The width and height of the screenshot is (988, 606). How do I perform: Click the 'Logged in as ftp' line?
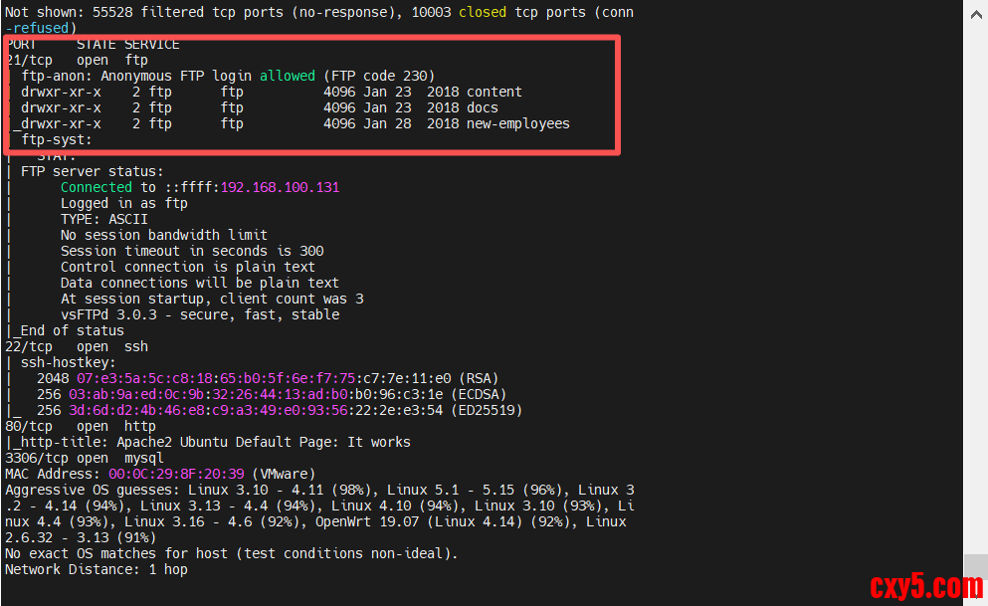[124, 203]
